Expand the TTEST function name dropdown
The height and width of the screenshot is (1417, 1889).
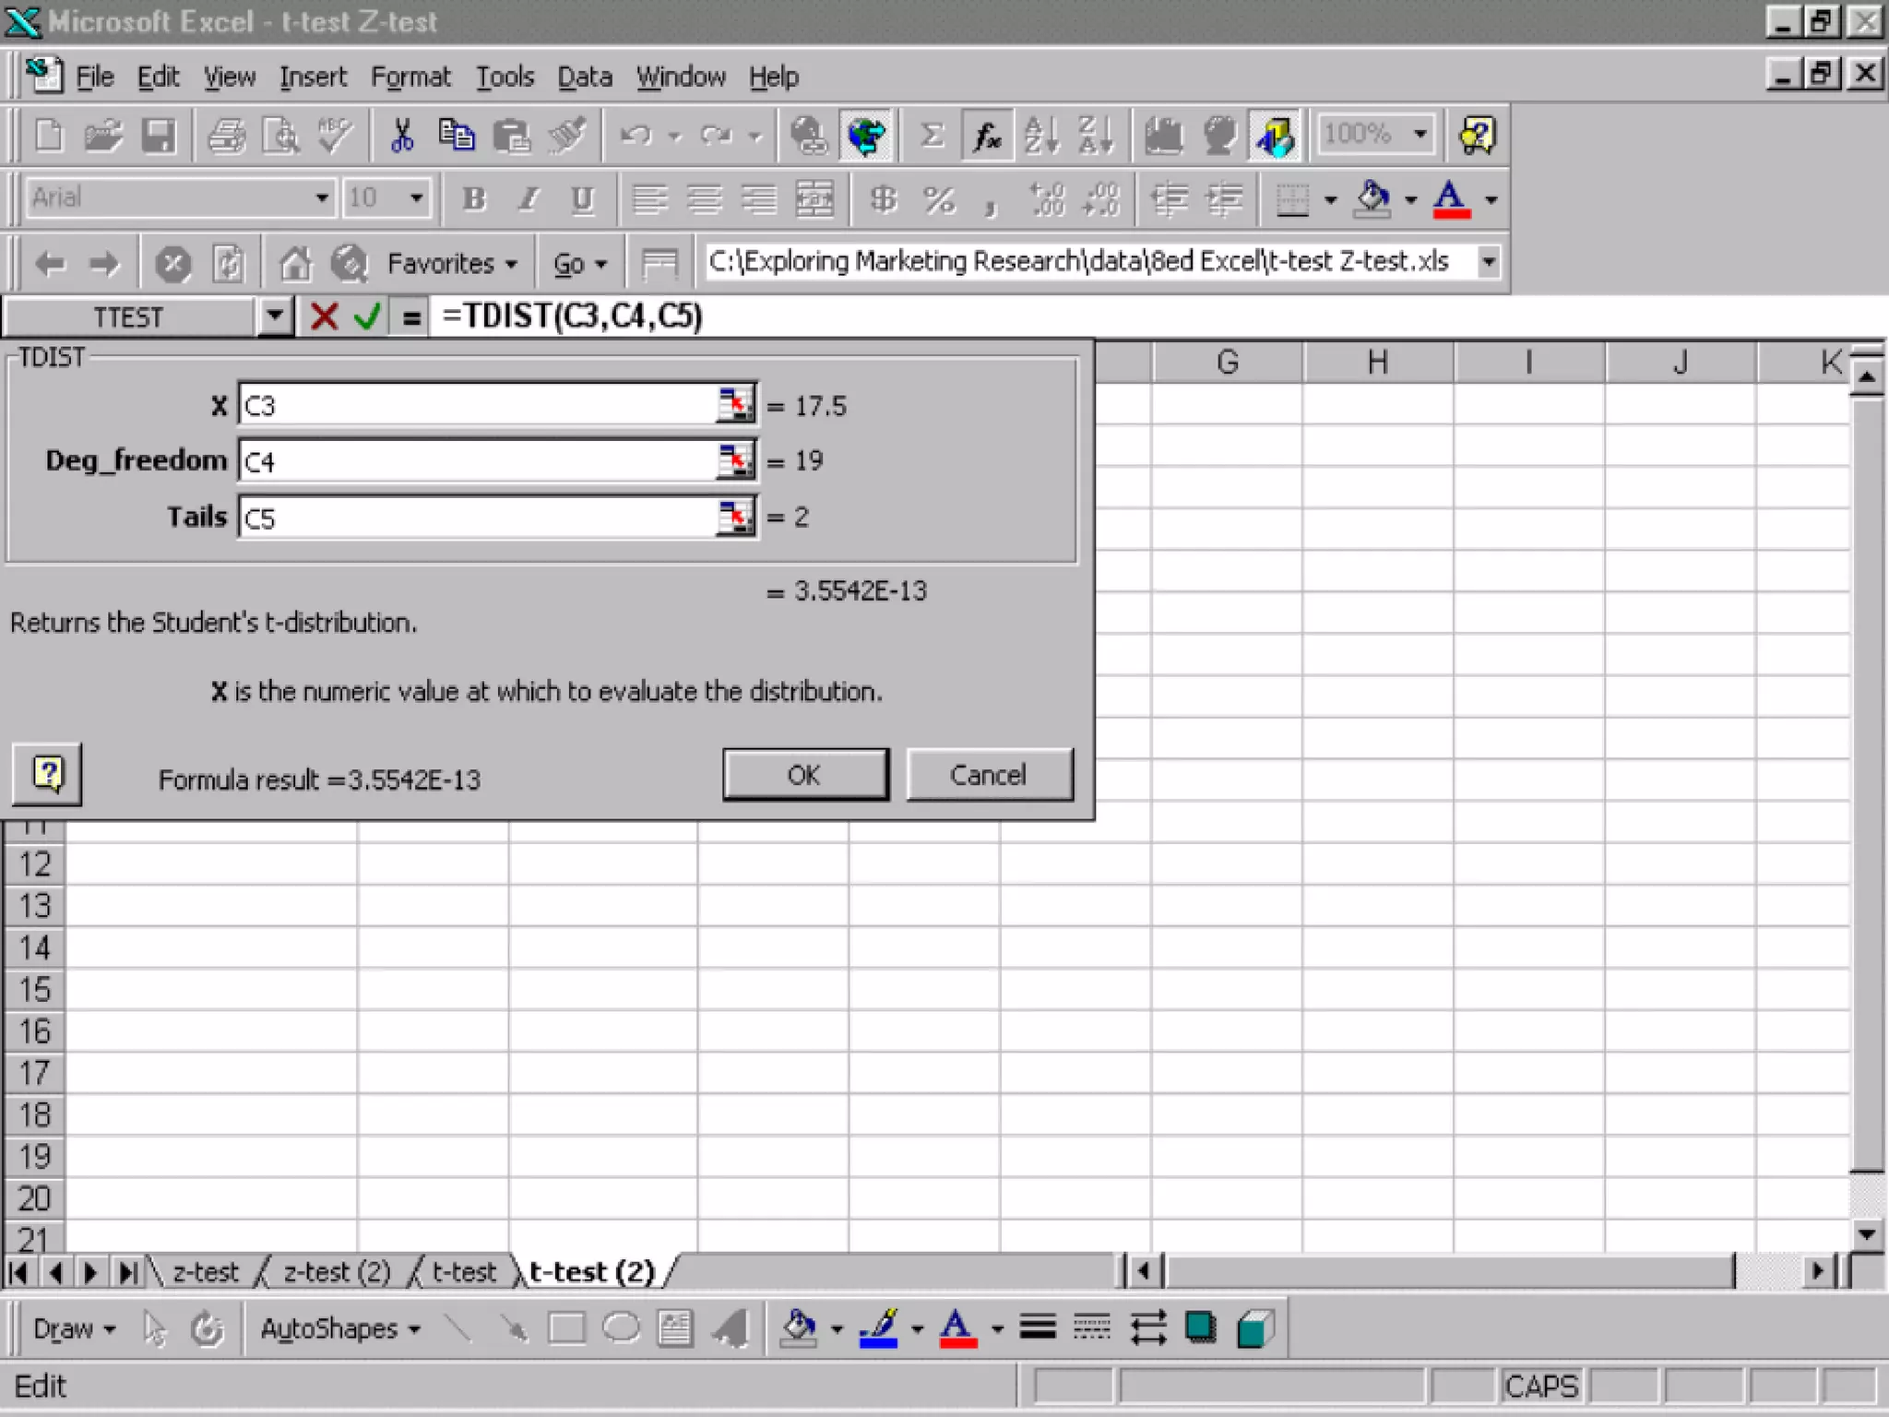click(x=274, y=316)
